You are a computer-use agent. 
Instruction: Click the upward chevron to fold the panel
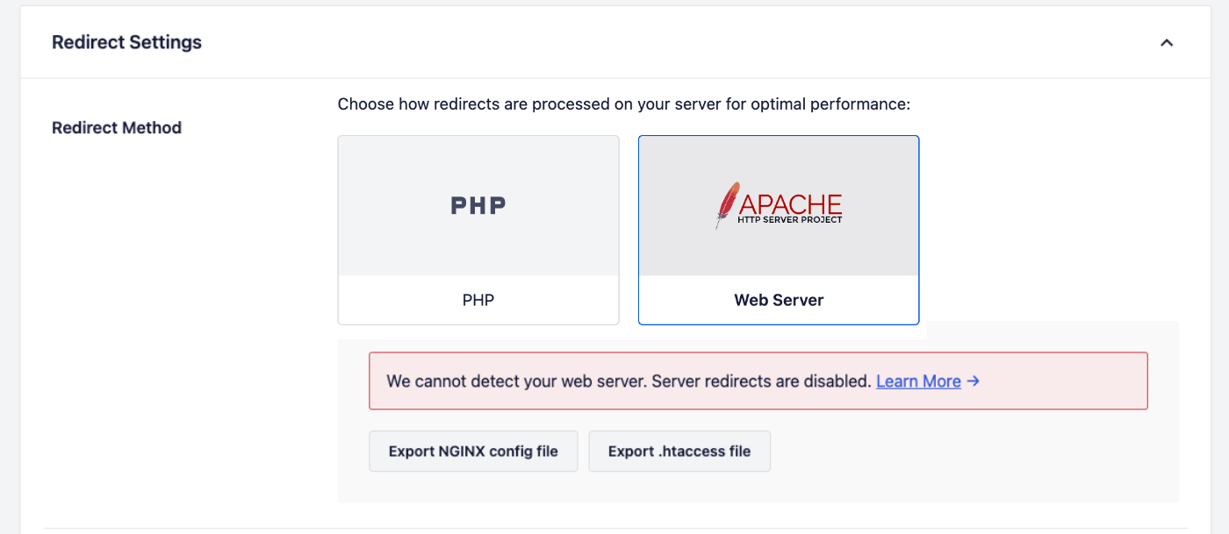tap(1167, 41)
